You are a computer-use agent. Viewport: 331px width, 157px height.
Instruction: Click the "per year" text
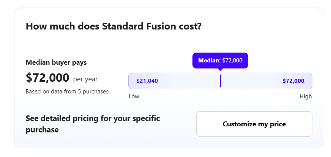coord(85,79)
